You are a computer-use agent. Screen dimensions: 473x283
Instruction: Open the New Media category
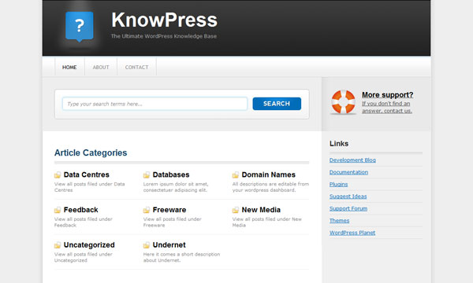pyautogui.click(x=261, y=210)
